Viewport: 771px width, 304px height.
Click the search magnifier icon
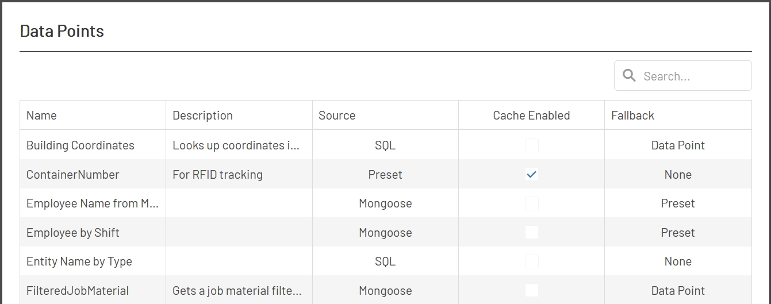(x=629, y=76)
